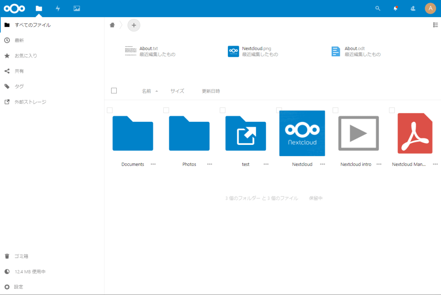Select 最新 in sidebar
441x295 pixels.
click(52, 40)
